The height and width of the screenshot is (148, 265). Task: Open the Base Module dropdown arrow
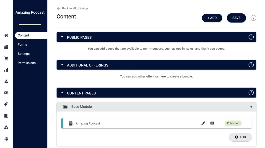click(x=251, y=107)
